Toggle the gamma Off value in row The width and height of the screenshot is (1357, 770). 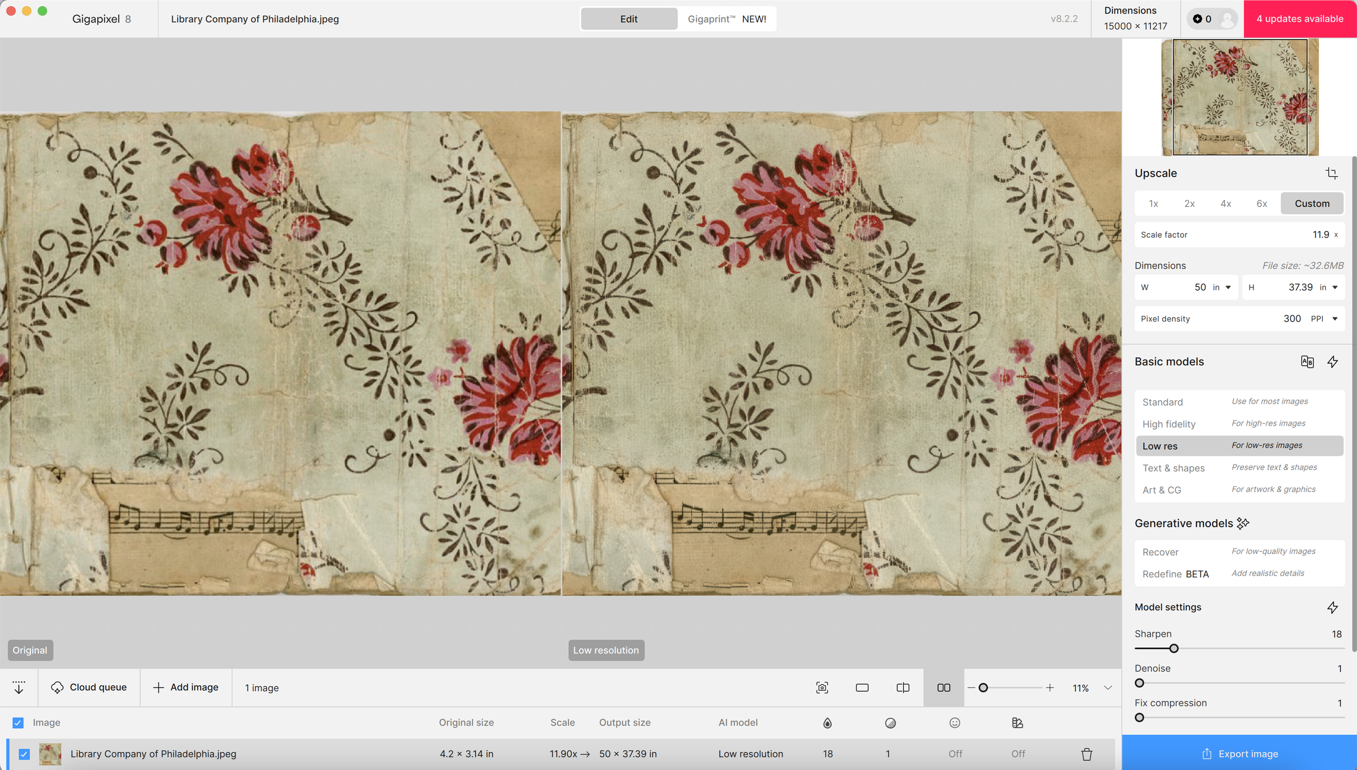point(1018,754)
